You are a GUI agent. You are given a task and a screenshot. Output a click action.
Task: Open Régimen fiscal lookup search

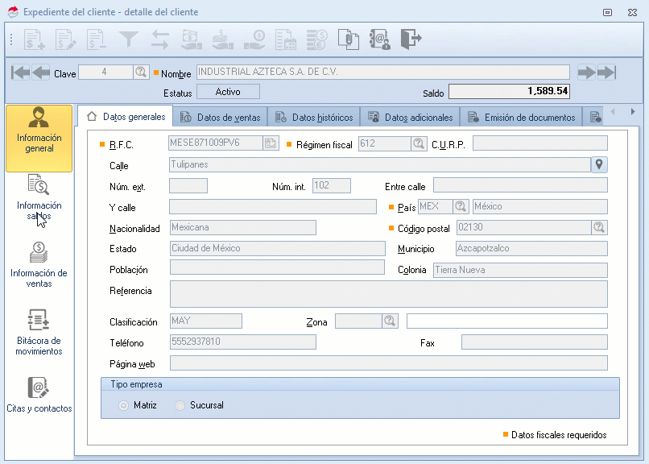[419, 144]
